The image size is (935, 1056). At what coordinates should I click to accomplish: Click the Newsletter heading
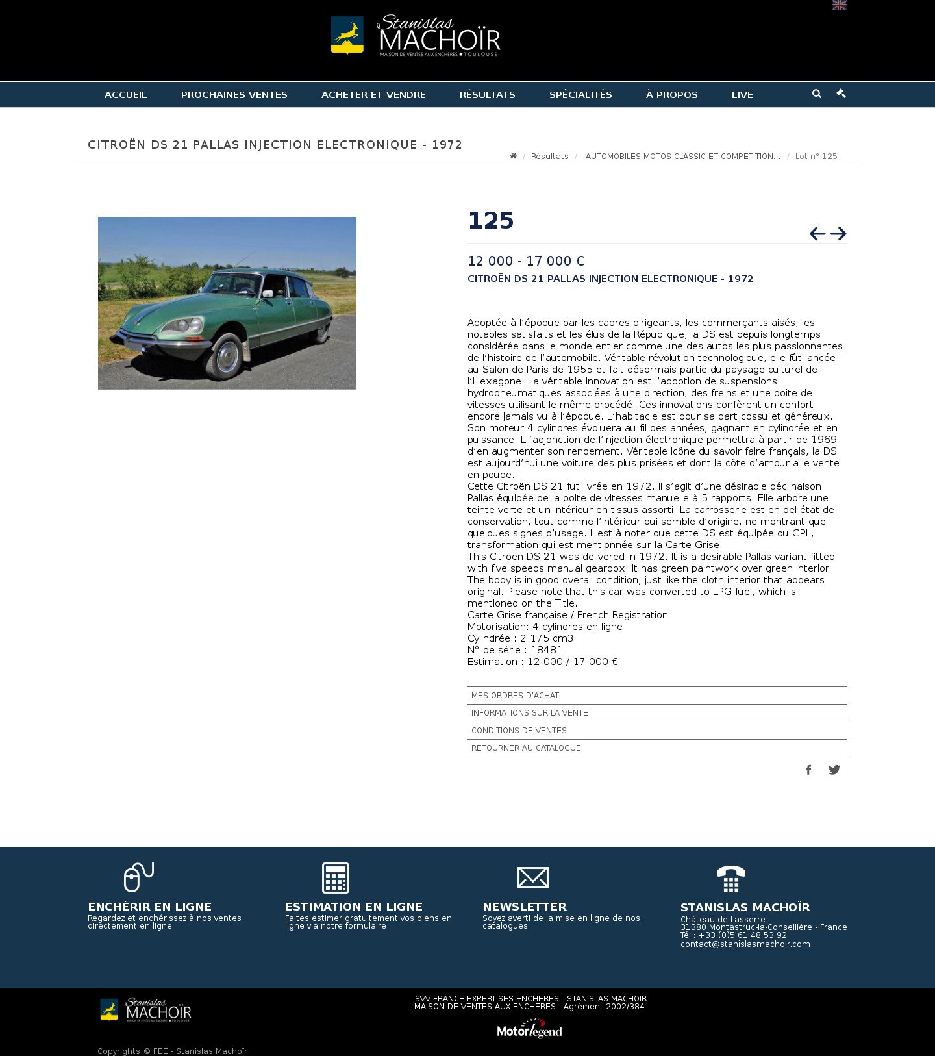525,907
